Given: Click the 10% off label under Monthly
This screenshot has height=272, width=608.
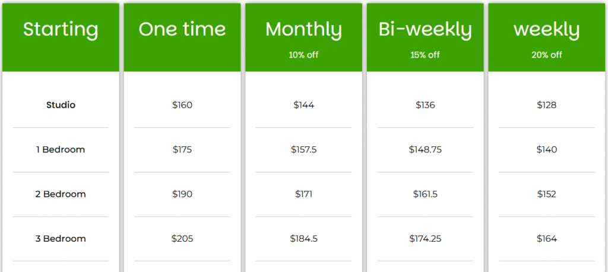Looking at the screenshot, I should (x=303, y=55).
